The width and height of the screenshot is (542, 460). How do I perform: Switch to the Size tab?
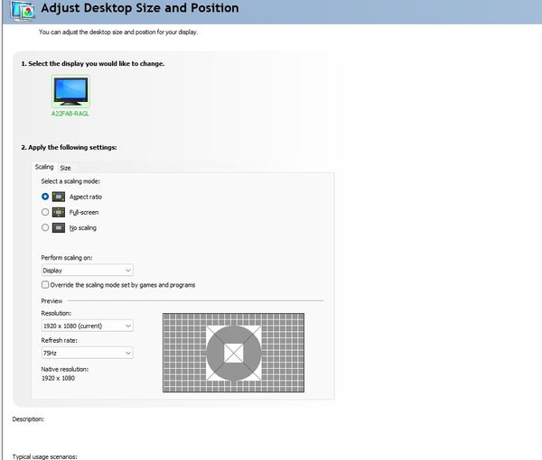66,168
